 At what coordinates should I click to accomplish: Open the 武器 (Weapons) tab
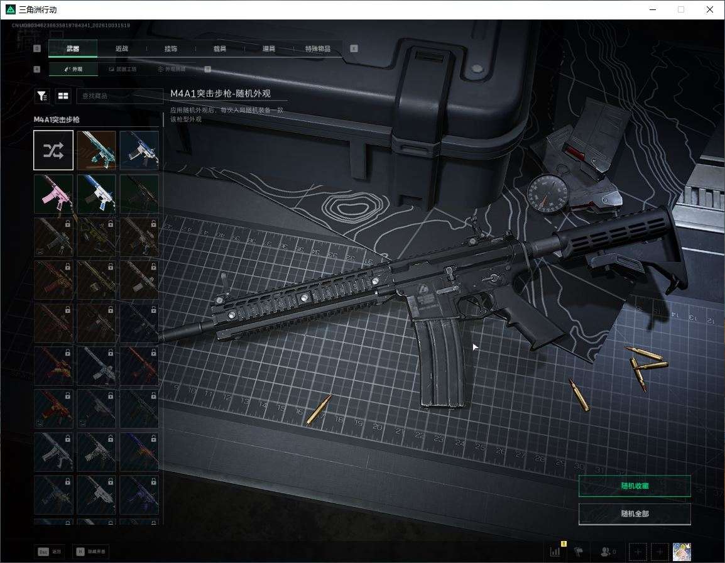[x=73, y=48]
